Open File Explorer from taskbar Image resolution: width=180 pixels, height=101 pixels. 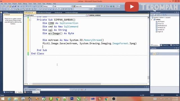16,99
